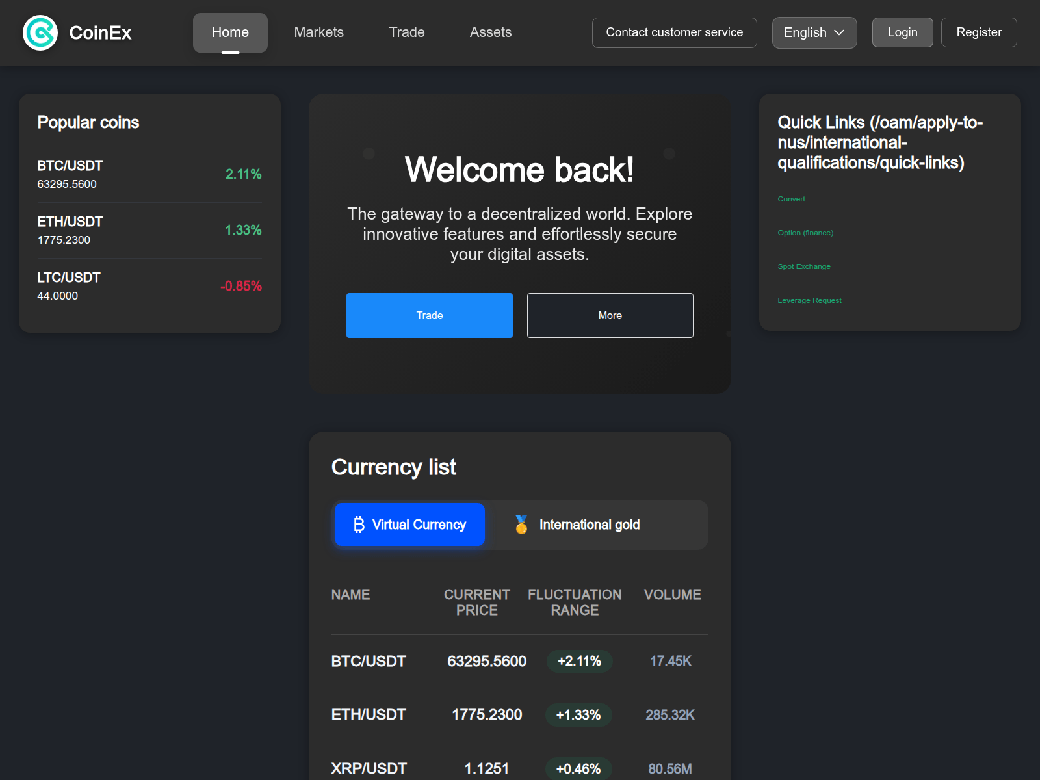Click the +1.33% fluctuation badge
Image resolution: width=1040 pixels, height=780 pixels.
(x=578, y=715)
